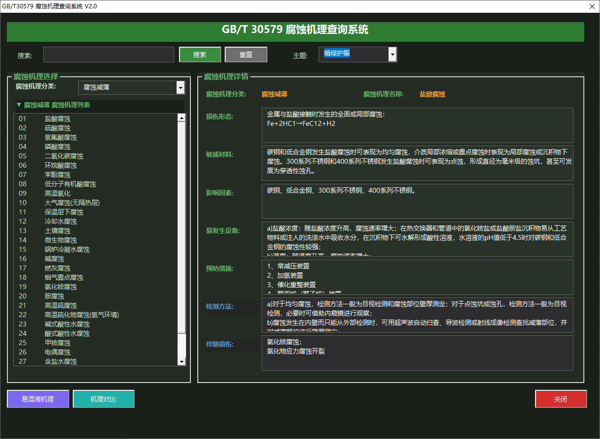Select 11 保温层下腐蚀 in the list
Viewport: 600px width, 439px height.
(96, 212)
